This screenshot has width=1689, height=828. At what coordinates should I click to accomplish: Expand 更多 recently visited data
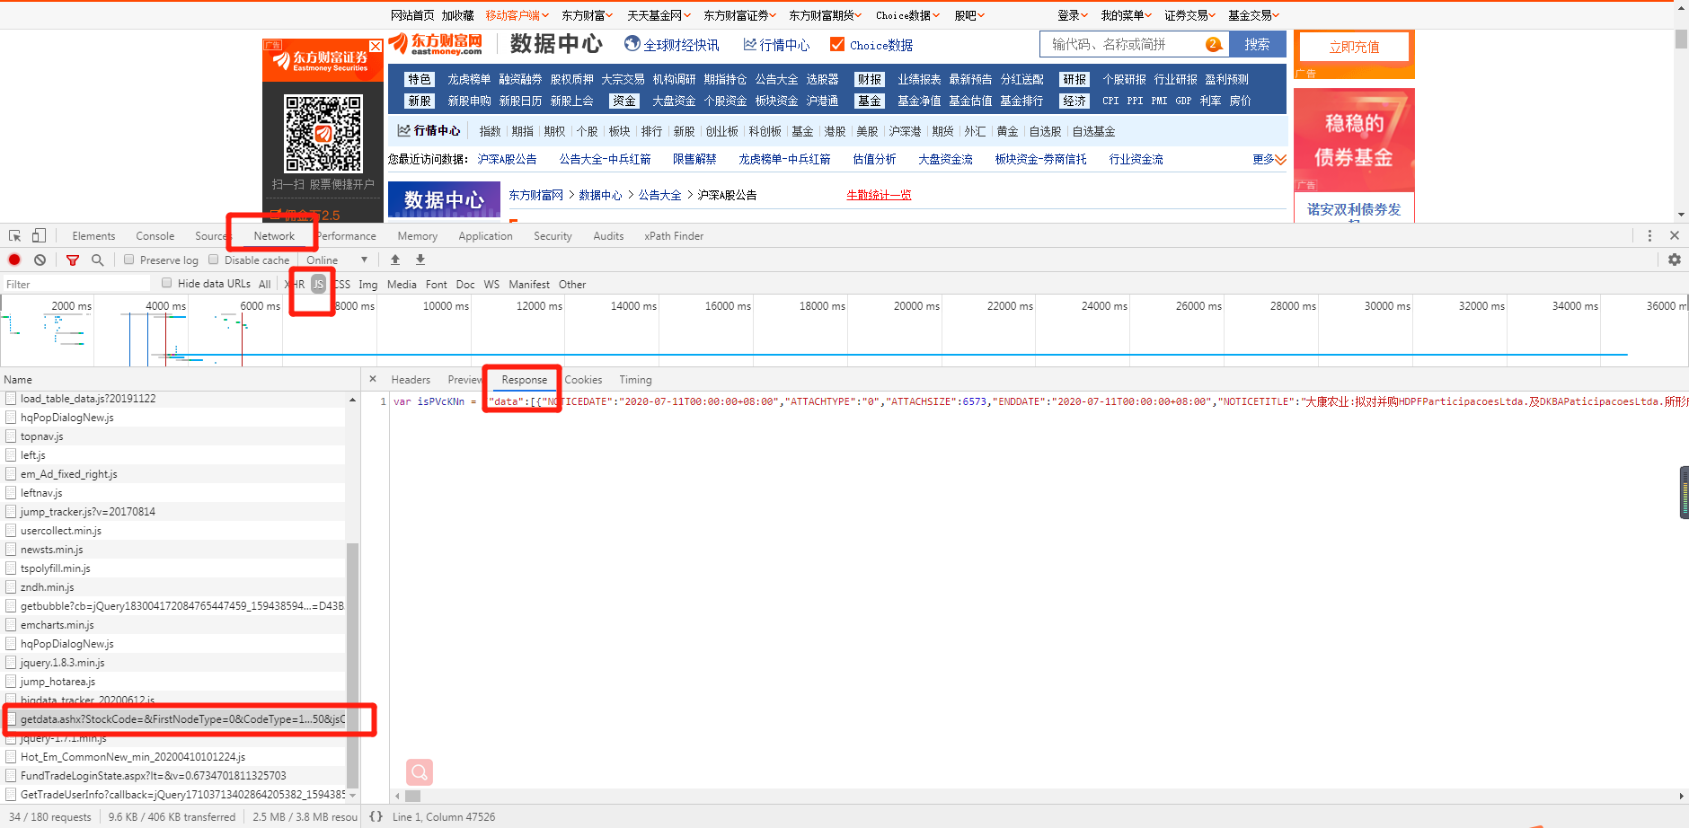point(1269,159)
